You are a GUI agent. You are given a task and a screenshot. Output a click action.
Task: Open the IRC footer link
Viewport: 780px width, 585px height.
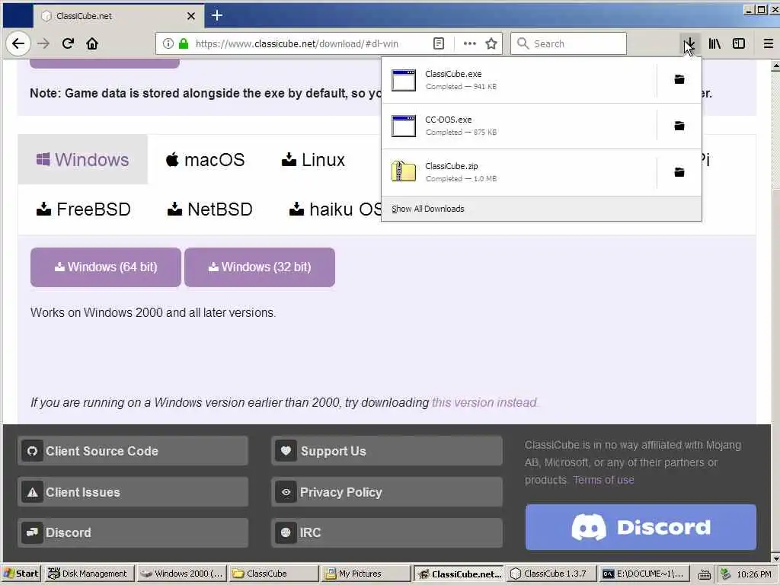[x=387, y=532]
